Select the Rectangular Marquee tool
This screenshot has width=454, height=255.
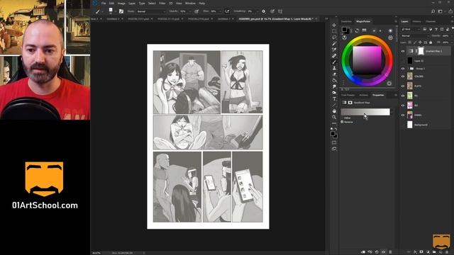[x=334, y=31]
